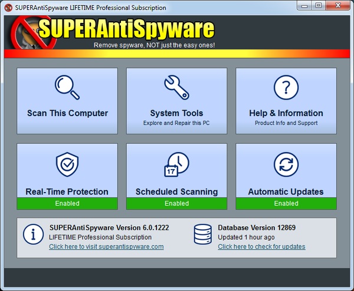Visit the superantispyware.com link
Viewport: 354px width, 291px height.
coord(106,247)
